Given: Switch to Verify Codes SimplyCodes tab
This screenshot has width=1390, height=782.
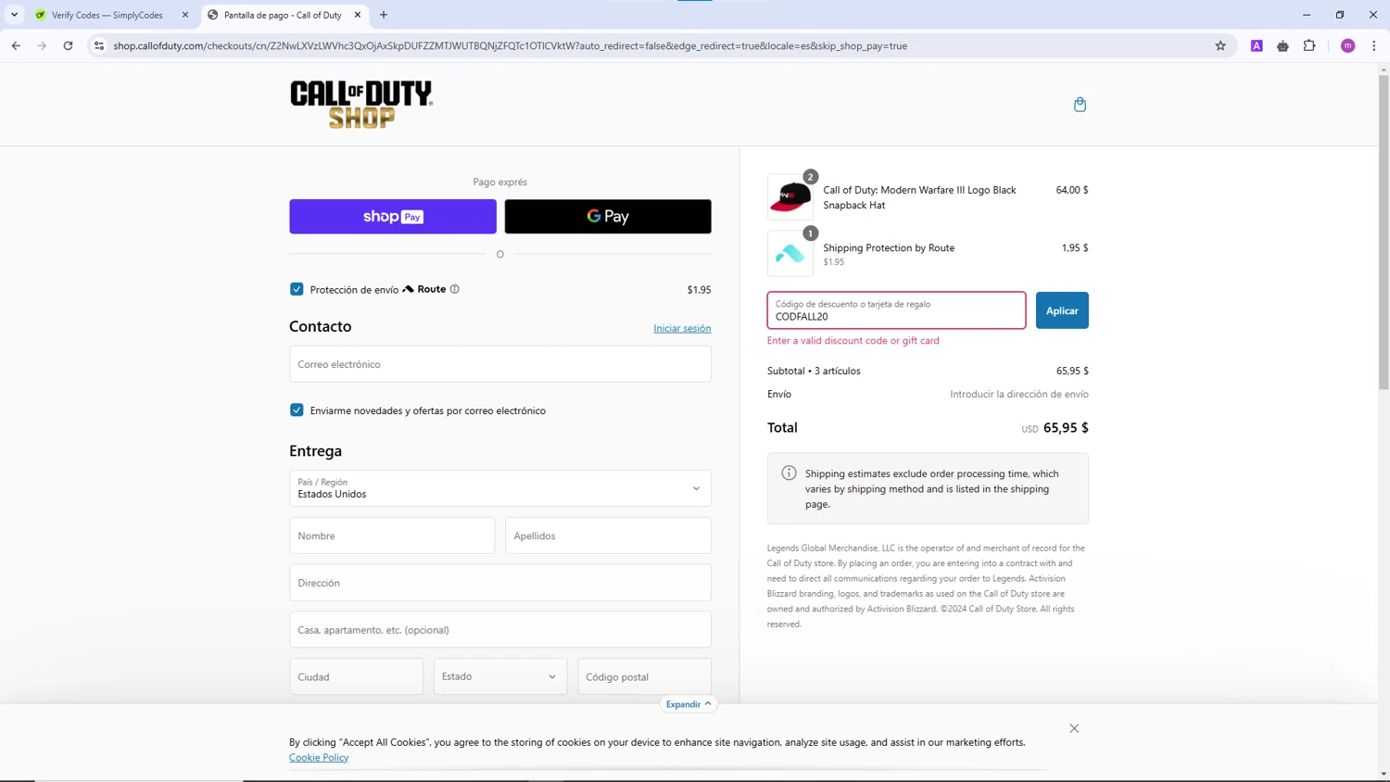Looking at the screenshot, I should [107, 15].
